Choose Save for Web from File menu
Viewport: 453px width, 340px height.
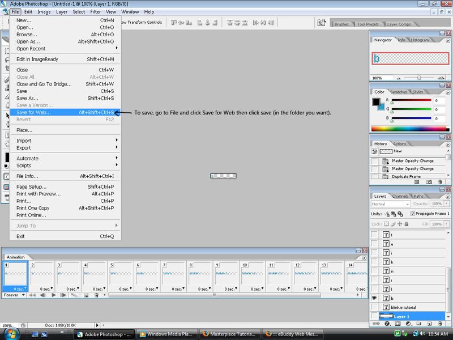click(x=65, y=112)
